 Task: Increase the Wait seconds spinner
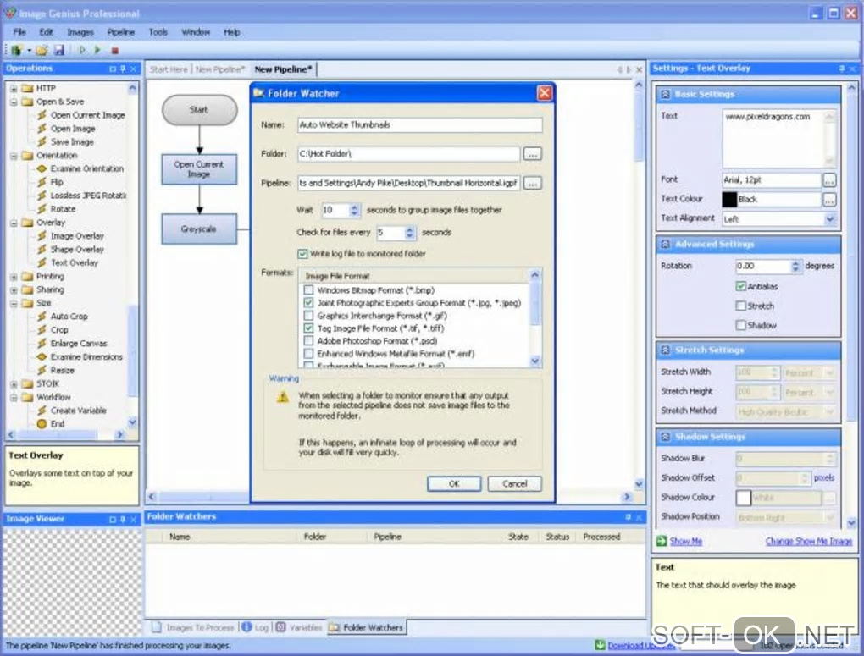point(354,207)
